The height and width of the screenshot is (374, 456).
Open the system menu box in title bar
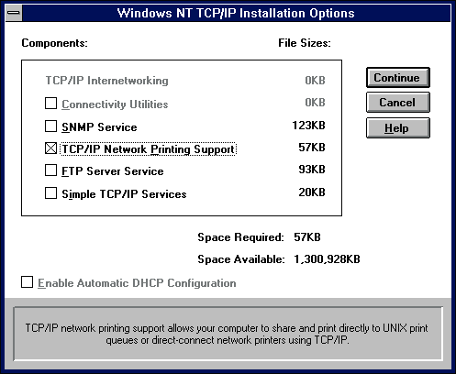(14, 13)
